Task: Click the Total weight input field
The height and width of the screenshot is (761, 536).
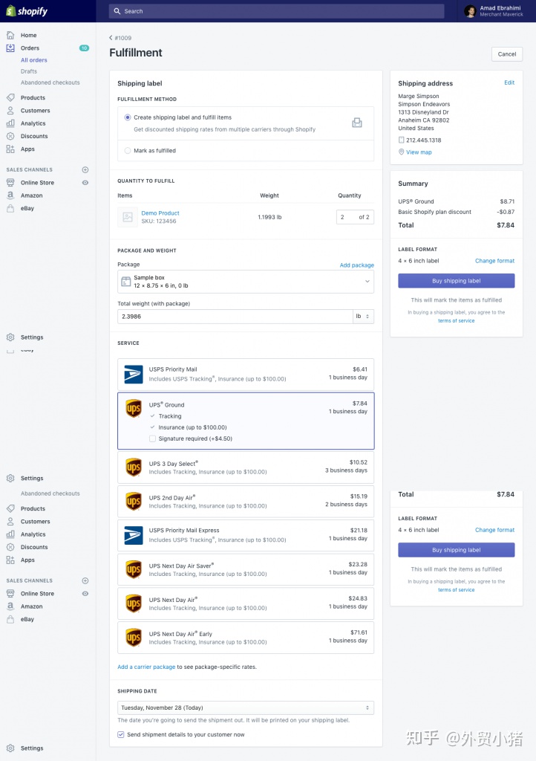Action: point(234,316)
